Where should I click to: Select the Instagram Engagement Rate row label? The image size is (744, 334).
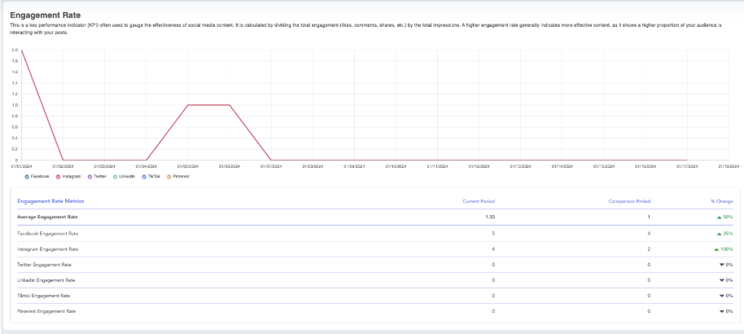click(48, 249)
